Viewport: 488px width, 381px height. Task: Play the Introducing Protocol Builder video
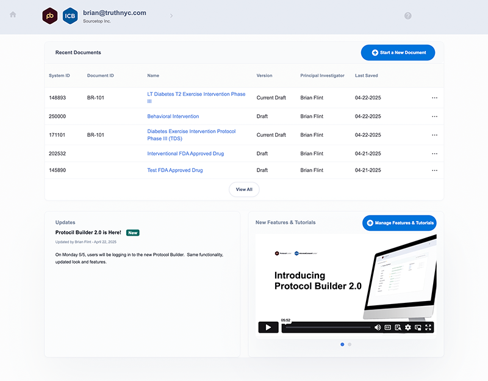click(268, 327)
